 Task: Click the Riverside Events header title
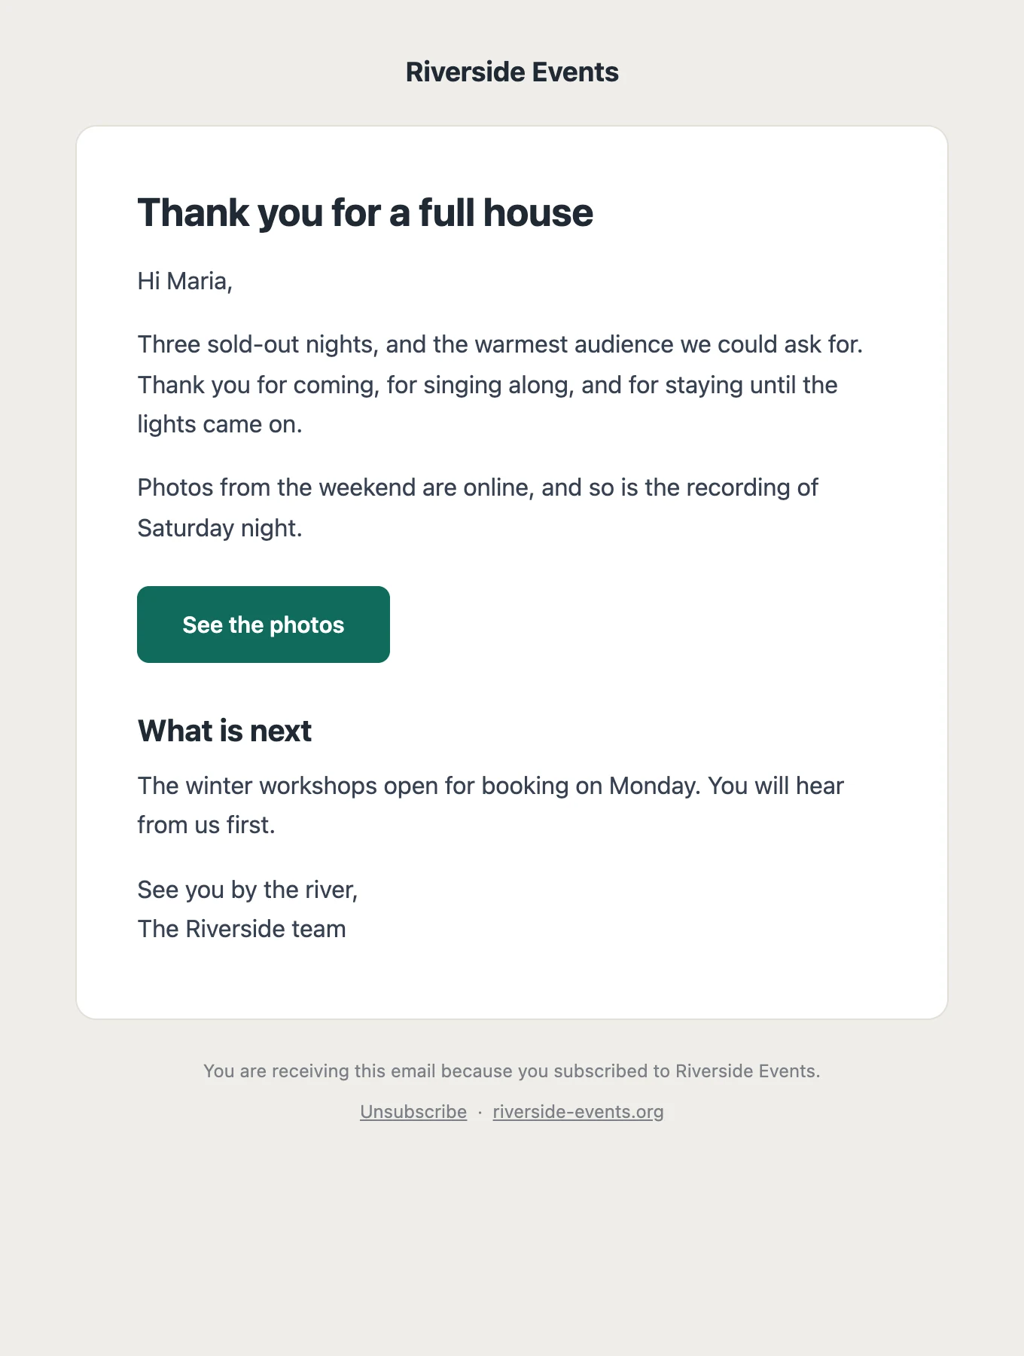point(512,72)
